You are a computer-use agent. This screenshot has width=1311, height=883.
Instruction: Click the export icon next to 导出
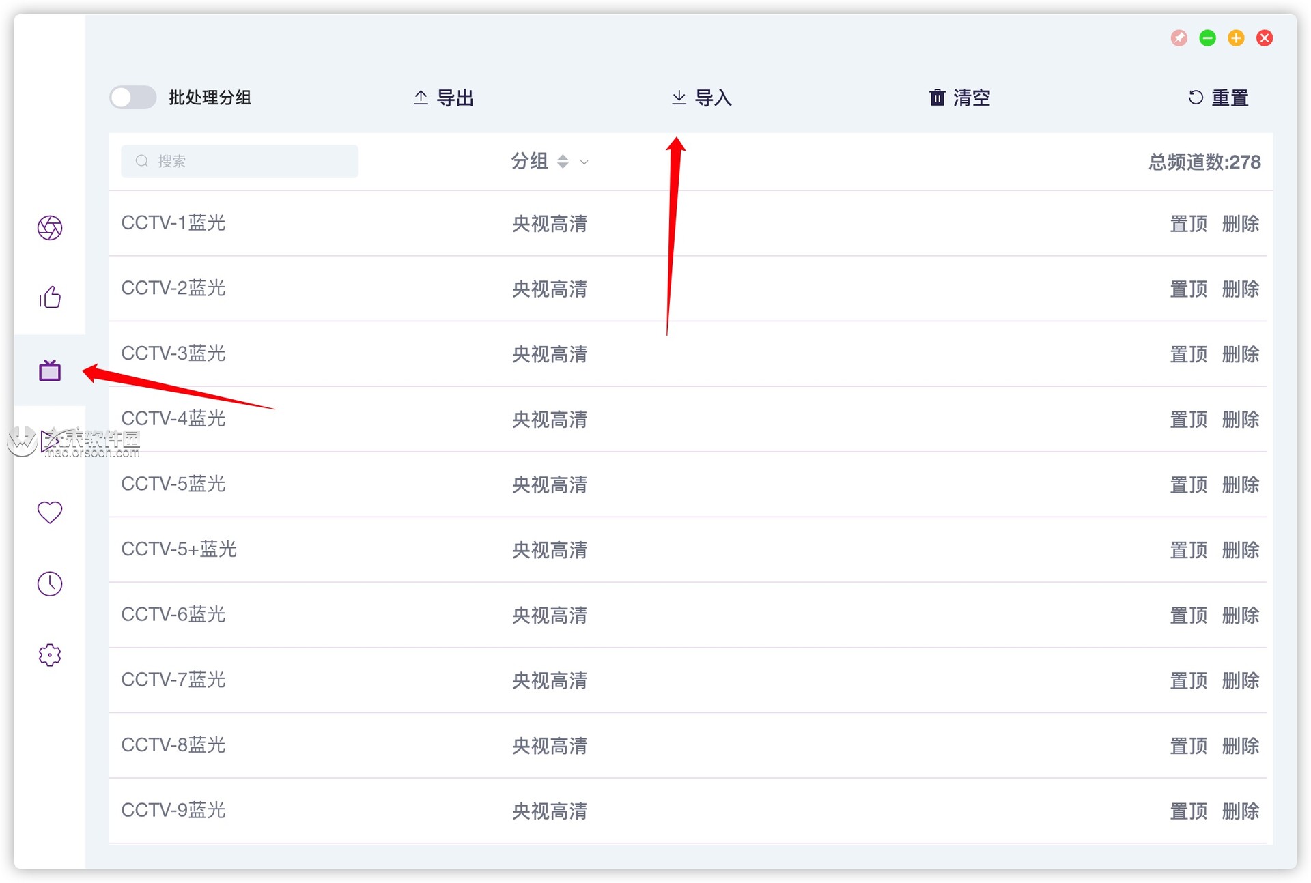coord(421,97)
